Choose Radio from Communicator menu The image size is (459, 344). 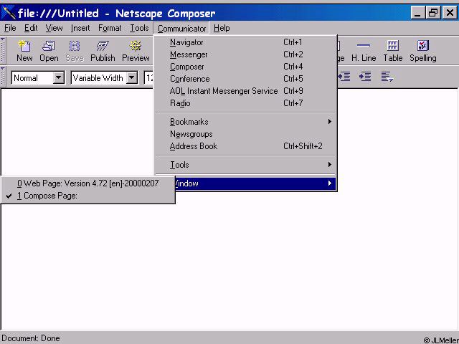pyautogui.click(x=245, y=103)
